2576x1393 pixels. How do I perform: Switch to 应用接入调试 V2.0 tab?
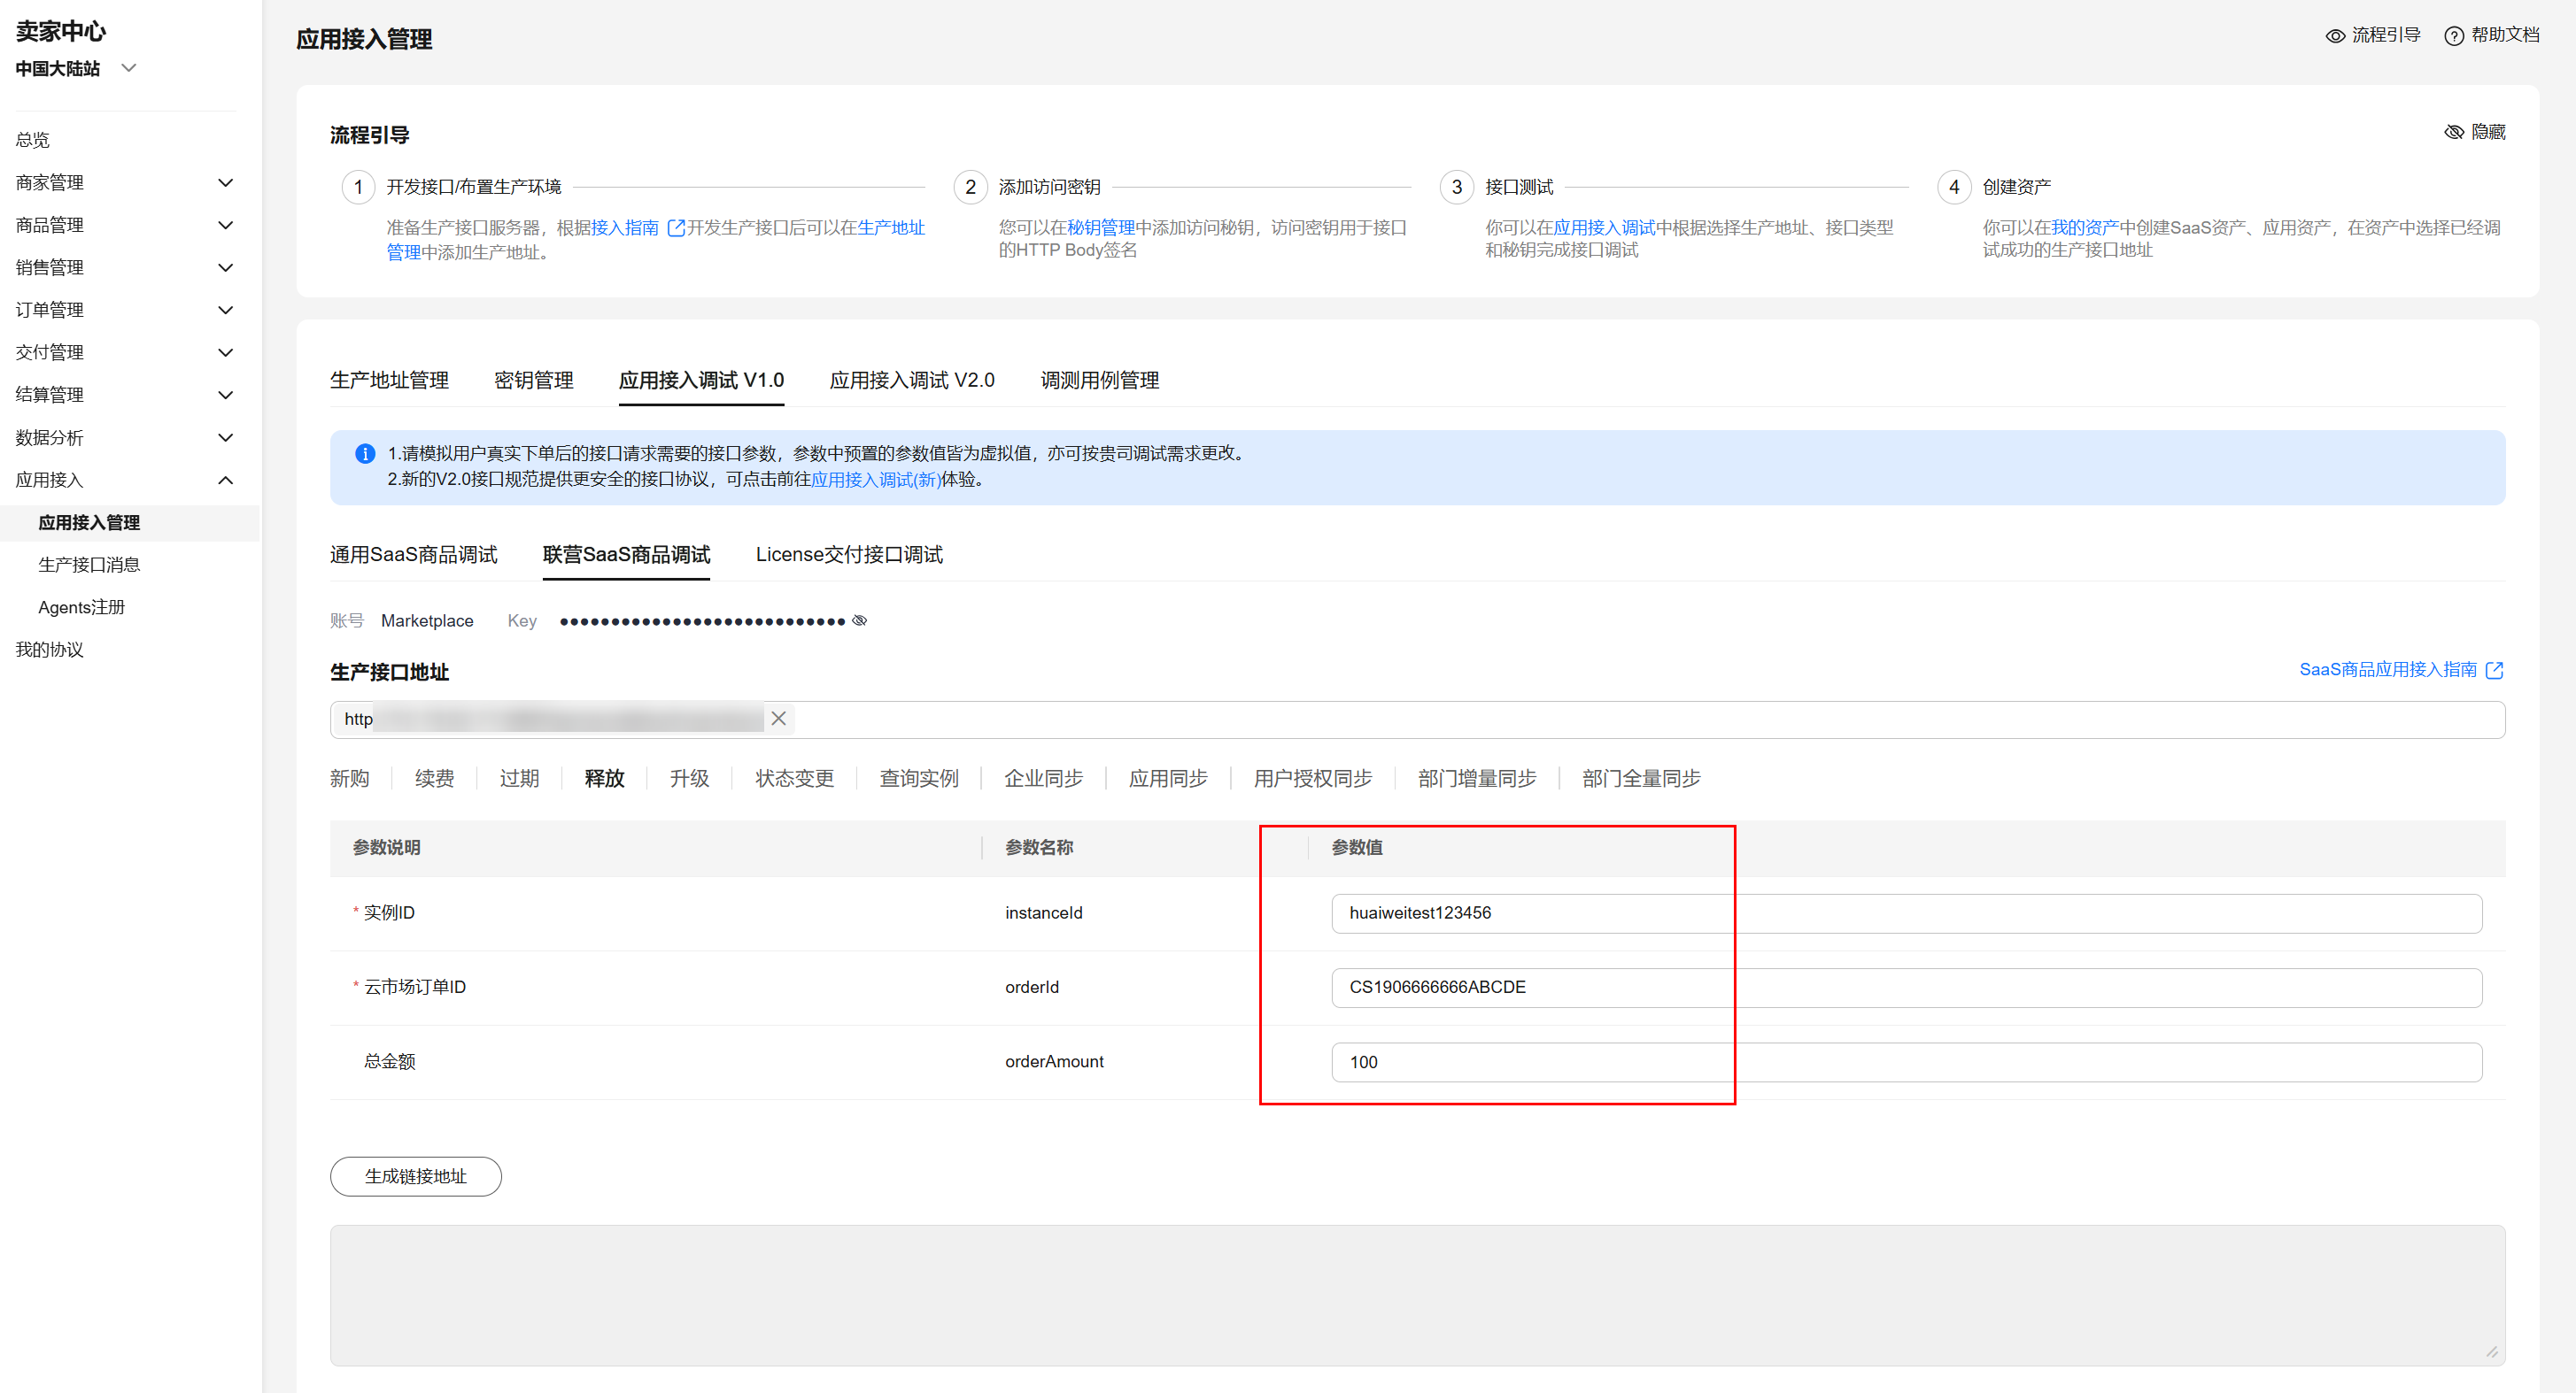coord(911,380)
